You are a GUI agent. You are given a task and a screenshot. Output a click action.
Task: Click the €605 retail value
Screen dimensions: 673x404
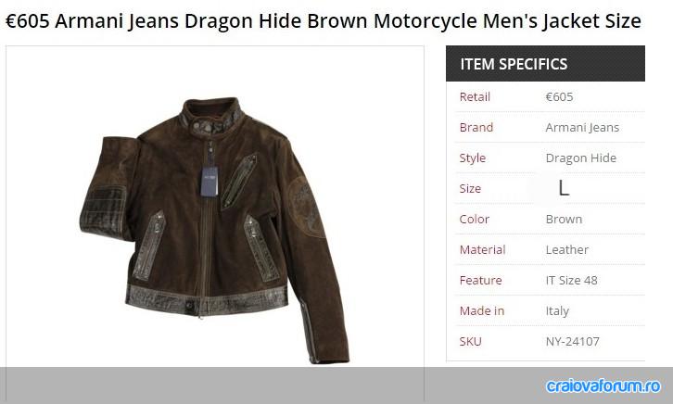click(x=559, y=97)
